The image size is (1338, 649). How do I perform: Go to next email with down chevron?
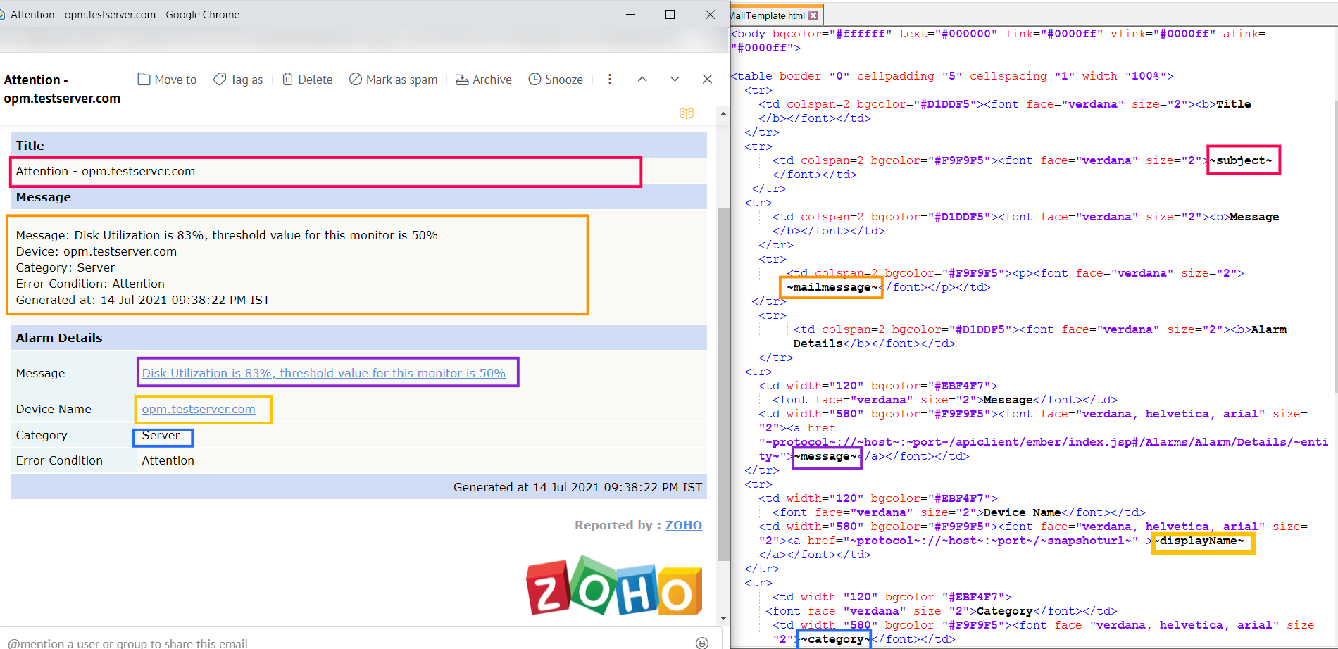click(675, 79)
